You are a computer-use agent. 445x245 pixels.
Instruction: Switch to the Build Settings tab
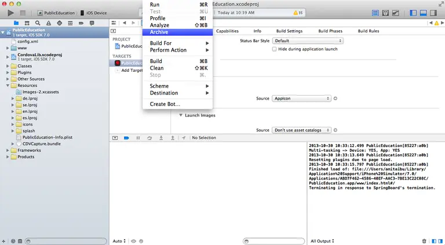coord(289,31)
